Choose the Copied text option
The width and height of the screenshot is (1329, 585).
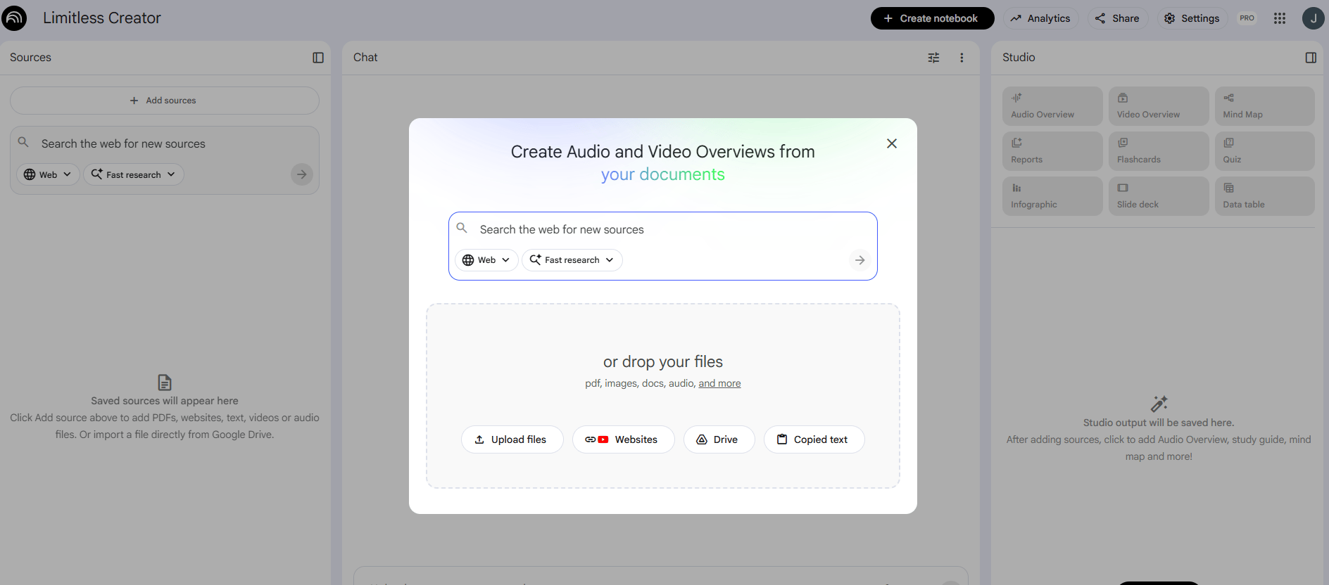tap(814, 439)
